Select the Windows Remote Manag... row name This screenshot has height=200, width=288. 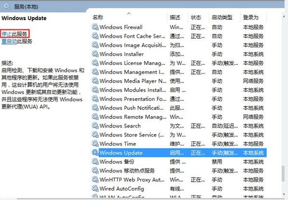point(133,117)
